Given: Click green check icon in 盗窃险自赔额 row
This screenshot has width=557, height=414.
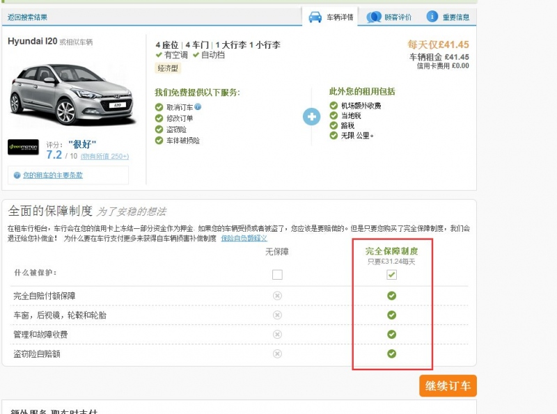Looking at the screenshot, I should [x=391, y=353].
